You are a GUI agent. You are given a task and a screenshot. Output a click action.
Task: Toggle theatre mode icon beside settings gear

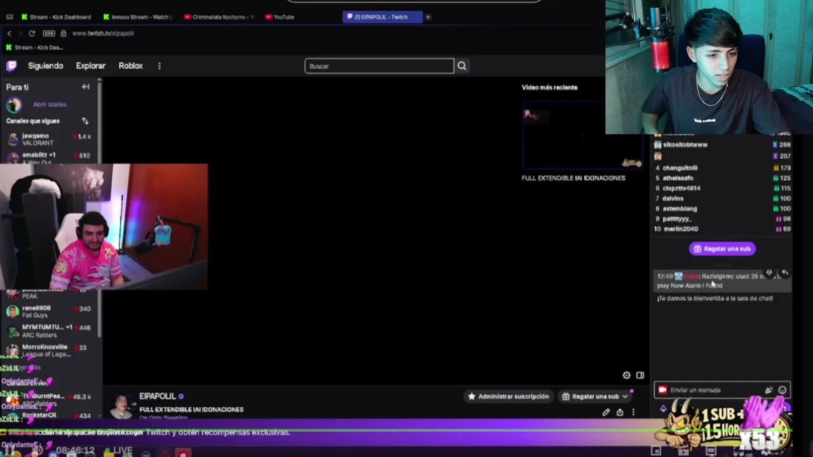[640, 375]
